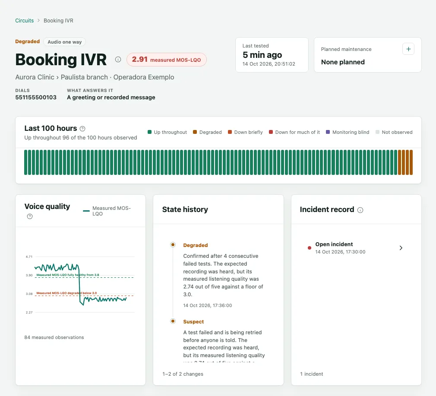Click the Degraded state history marker
The width and height of the screenshot is (436, 396).
point(173,245)
